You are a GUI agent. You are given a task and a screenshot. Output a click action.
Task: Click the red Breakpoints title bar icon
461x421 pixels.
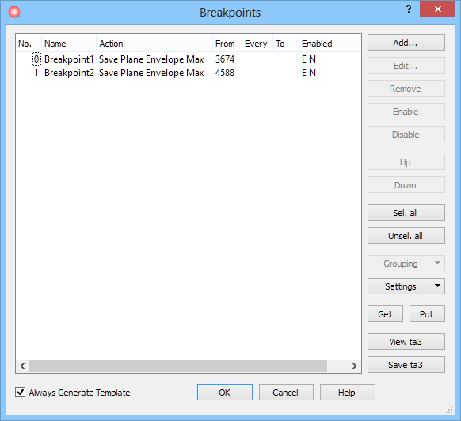click(14, 12)
